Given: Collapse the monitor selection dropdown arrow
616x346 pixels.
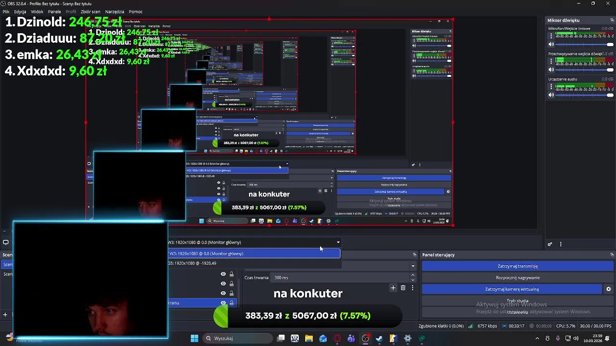Looking at the screenshot, I should pos(338,242).
